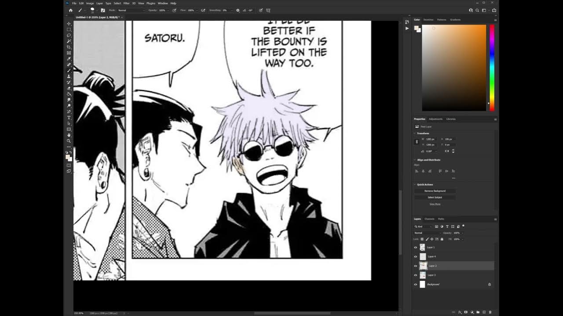
Task: Open the Filter menu
Action: click(126, 3)
